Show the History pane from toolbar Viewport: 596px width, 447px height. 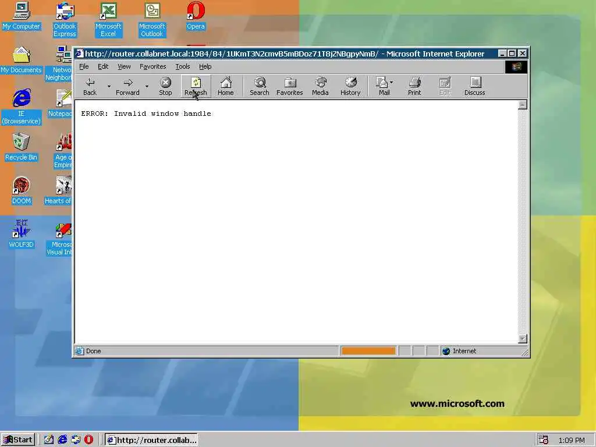(350, 87)
